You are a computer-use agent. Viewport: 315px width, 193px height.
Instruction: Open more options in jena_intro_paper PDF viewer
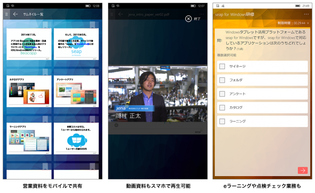point(202,14)
